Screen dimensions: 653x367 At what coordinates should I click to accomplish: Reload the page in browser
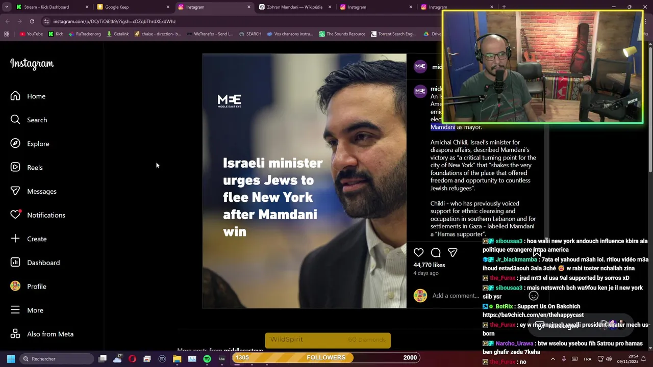32,21
